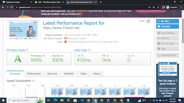The image size is (184, 103).
Task: Click the taskbar search box
Action: tap(26, 100)
